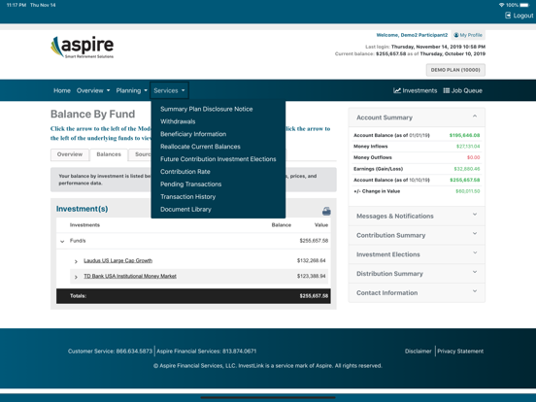Viewport: 536px width, 402px height.
Task: Print the Investment(s) table
Action: coord(326,212)
